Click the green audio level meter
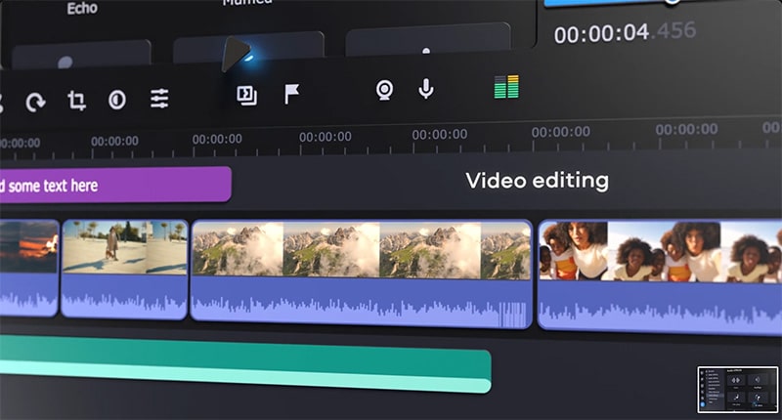 pyautogui.click(x=506, y=88)
